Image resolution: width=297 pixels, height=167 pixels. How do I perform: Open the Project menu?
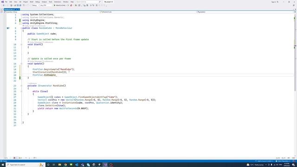coord(26,2)
